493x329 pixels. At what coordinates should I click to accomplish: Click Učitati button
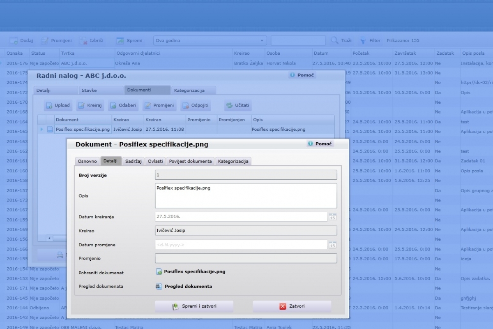237,105
